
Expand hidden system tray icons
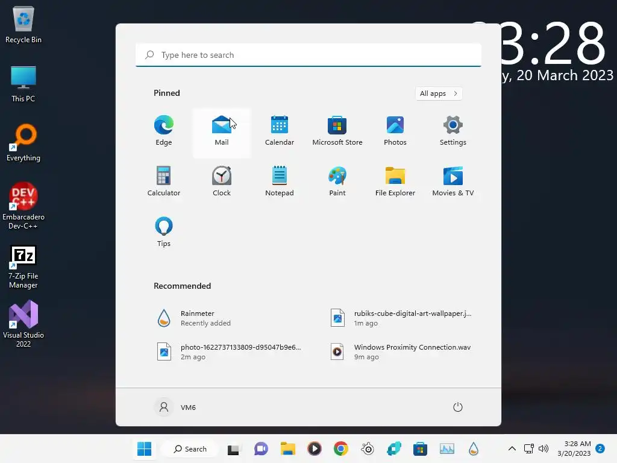pos(512,449)
